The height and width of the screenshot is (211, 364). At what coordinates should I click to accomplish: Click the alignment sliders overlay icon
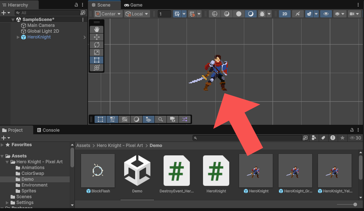(x=112, y=119)
